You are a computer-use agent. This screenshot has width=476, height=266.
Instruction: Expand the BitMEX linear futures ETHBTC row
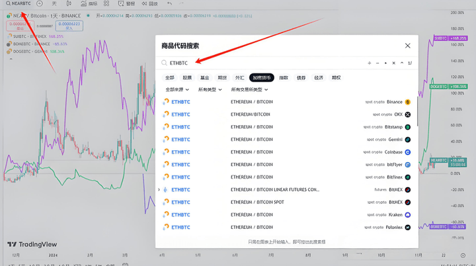tap(159, 190)
